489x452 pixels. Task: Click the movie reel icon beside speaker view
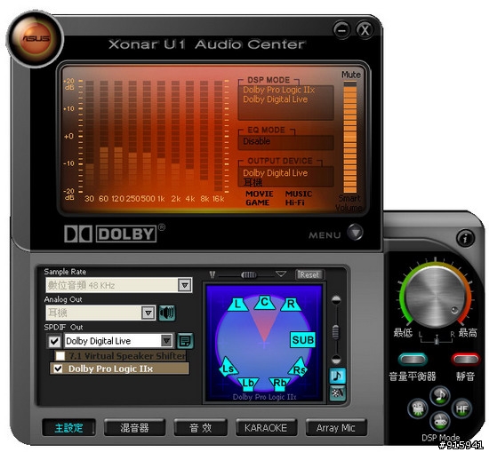point(338,393)
